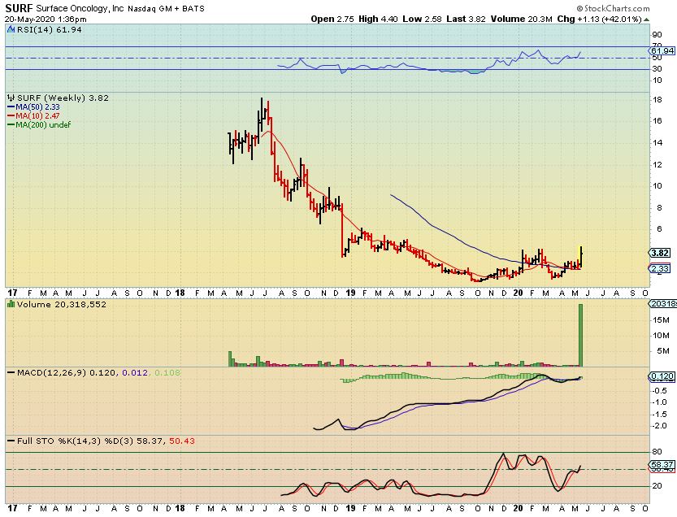Click the -1.5 level on the MACD axis
This screenshot has height=517, width=677.
(660, 415)
